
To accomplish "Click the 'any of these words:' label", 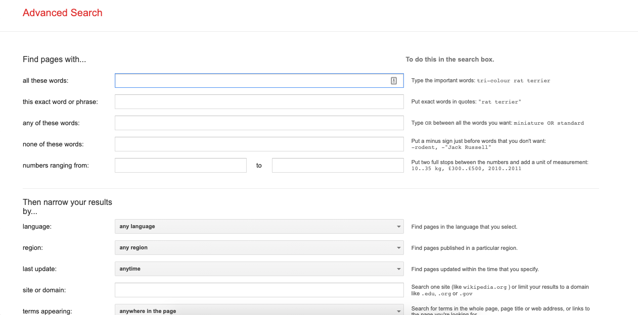I will (51, 123).
